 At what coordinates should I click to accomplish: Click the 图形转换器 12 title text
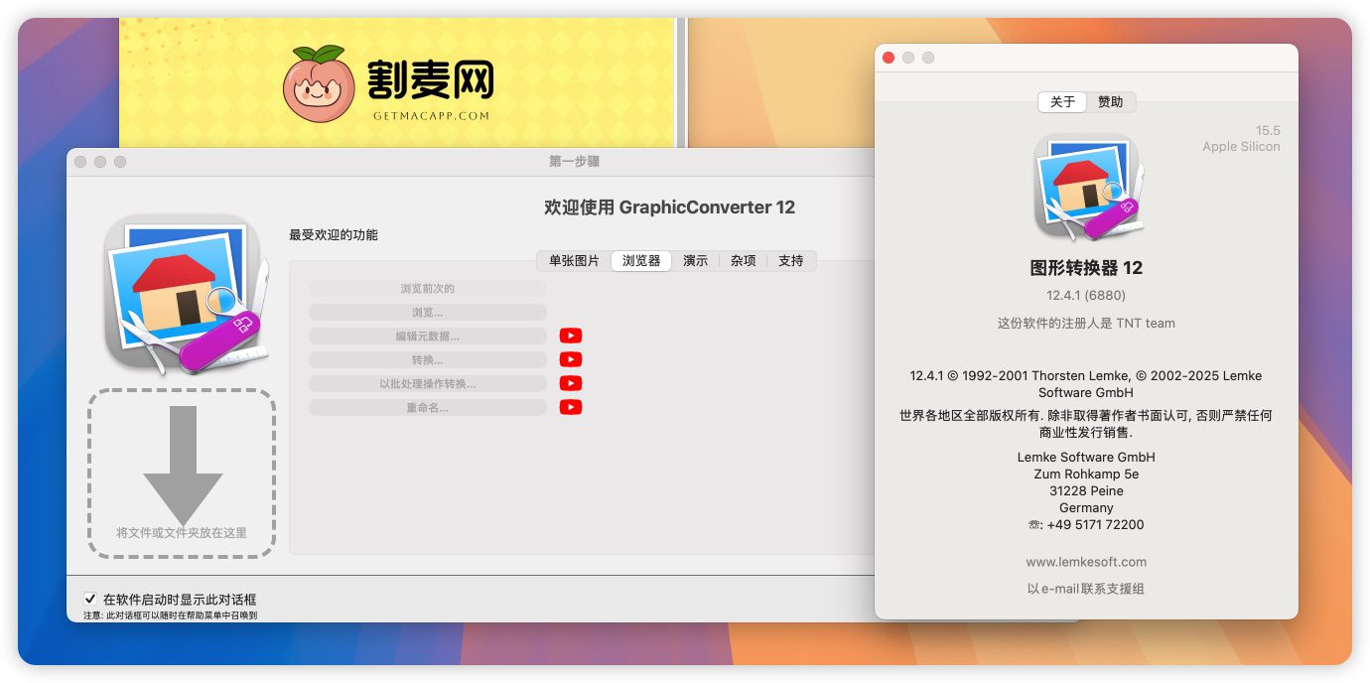click(x=1086, y=268)
